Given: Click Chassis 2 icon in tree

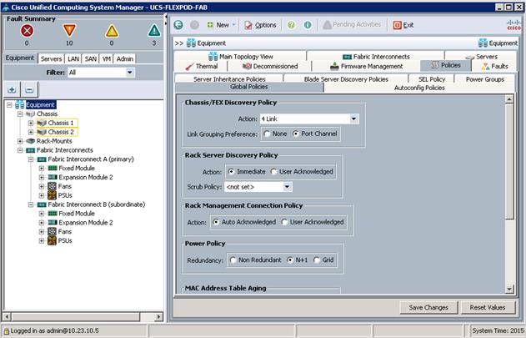Looking at the screenshot, I should click(x=42, y=132).
